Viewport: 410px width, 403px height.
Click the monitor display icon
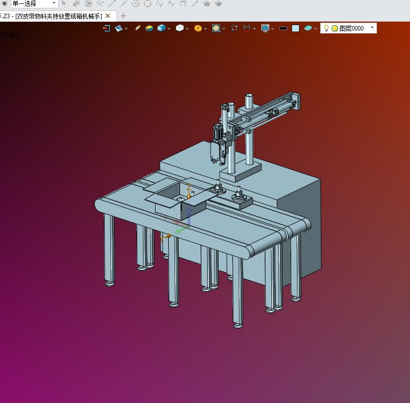[265, 29]
